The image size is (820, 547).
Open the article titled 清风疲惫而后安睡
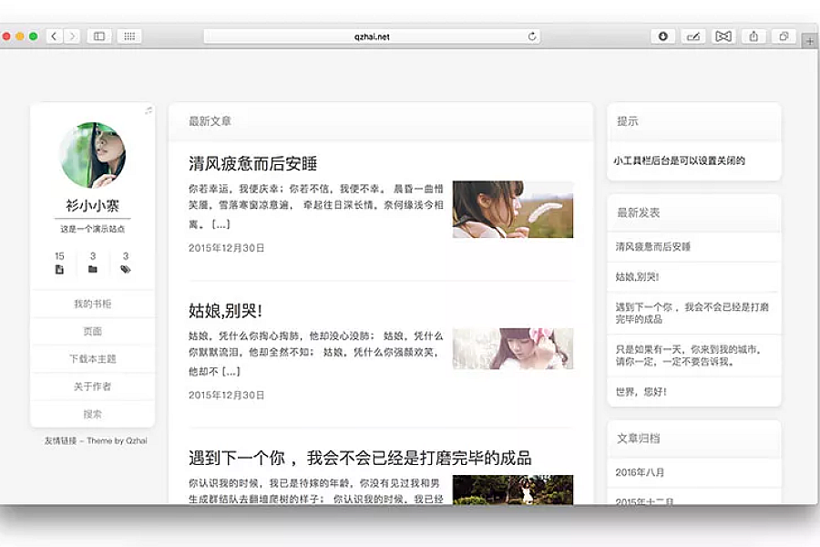point(252,164)
